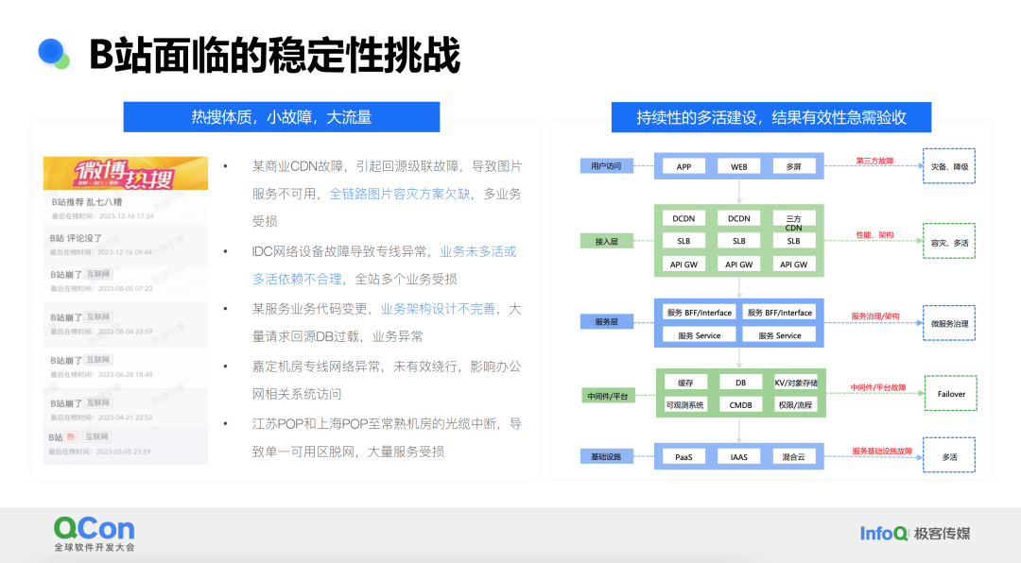Click the InfoQ 极客传媒 logo
The image size is (1021, 563).
click(x=915, y=534)
